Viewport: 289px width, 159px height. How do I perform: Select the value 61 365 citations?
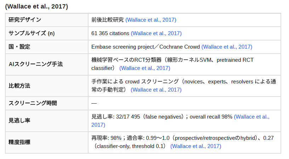point(110,33)
